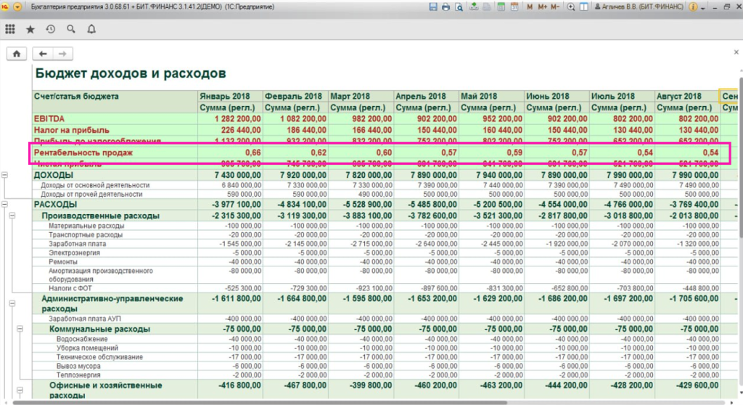The width and height of the screenshot is (743, 405).
Task: Collapse the ДОХОДЫ group
Action: coord(5,176)
